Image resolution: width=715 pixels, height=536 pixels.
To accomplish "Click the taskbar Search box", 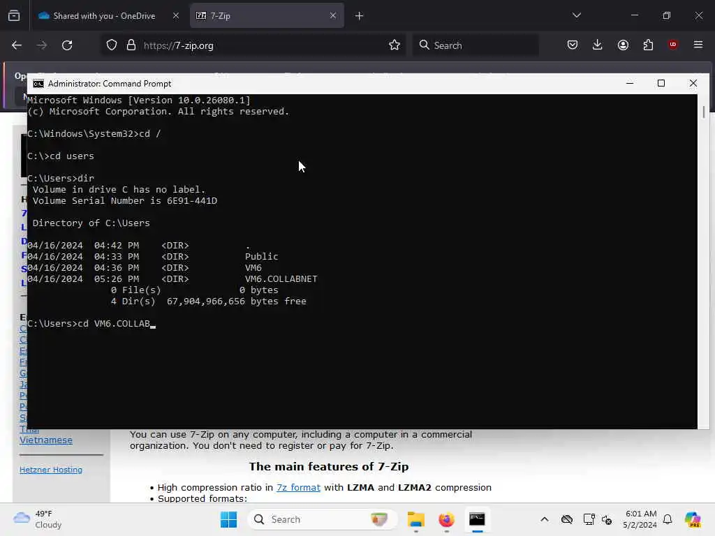I will point(323,519).
